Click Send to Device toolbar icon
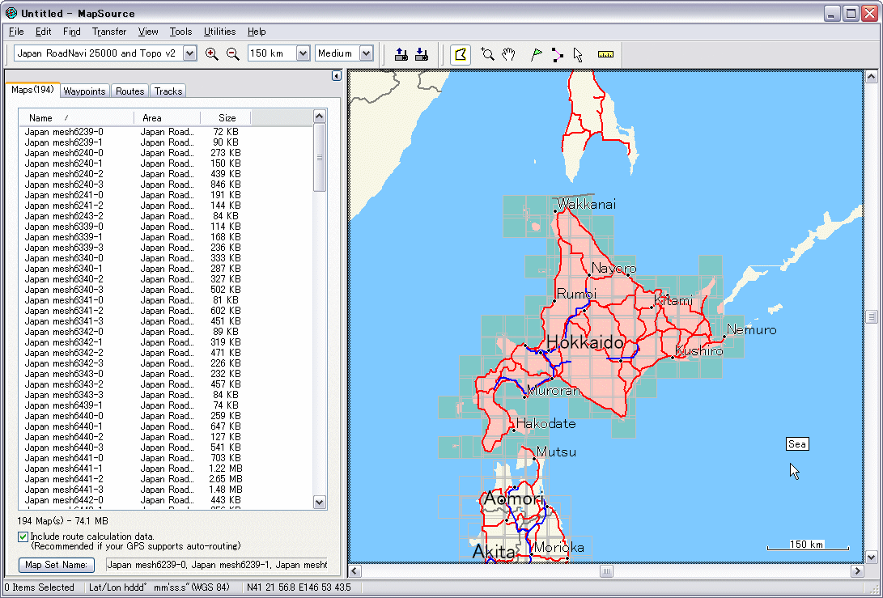Image resolution: width=883 pixels, height=598 pixels. (401, 54)
